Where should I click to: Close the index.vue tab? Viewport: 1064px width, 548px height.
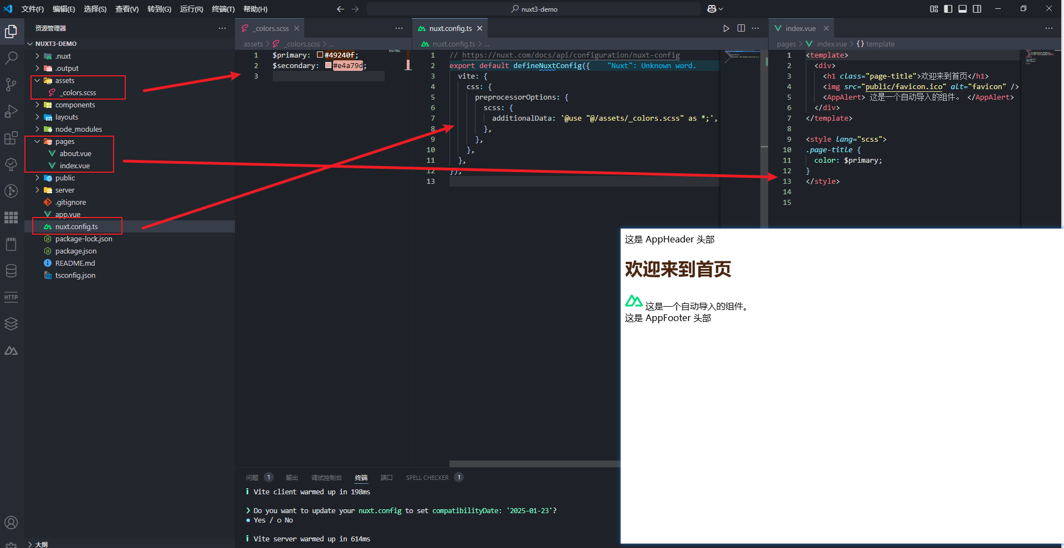coord(826,28)
